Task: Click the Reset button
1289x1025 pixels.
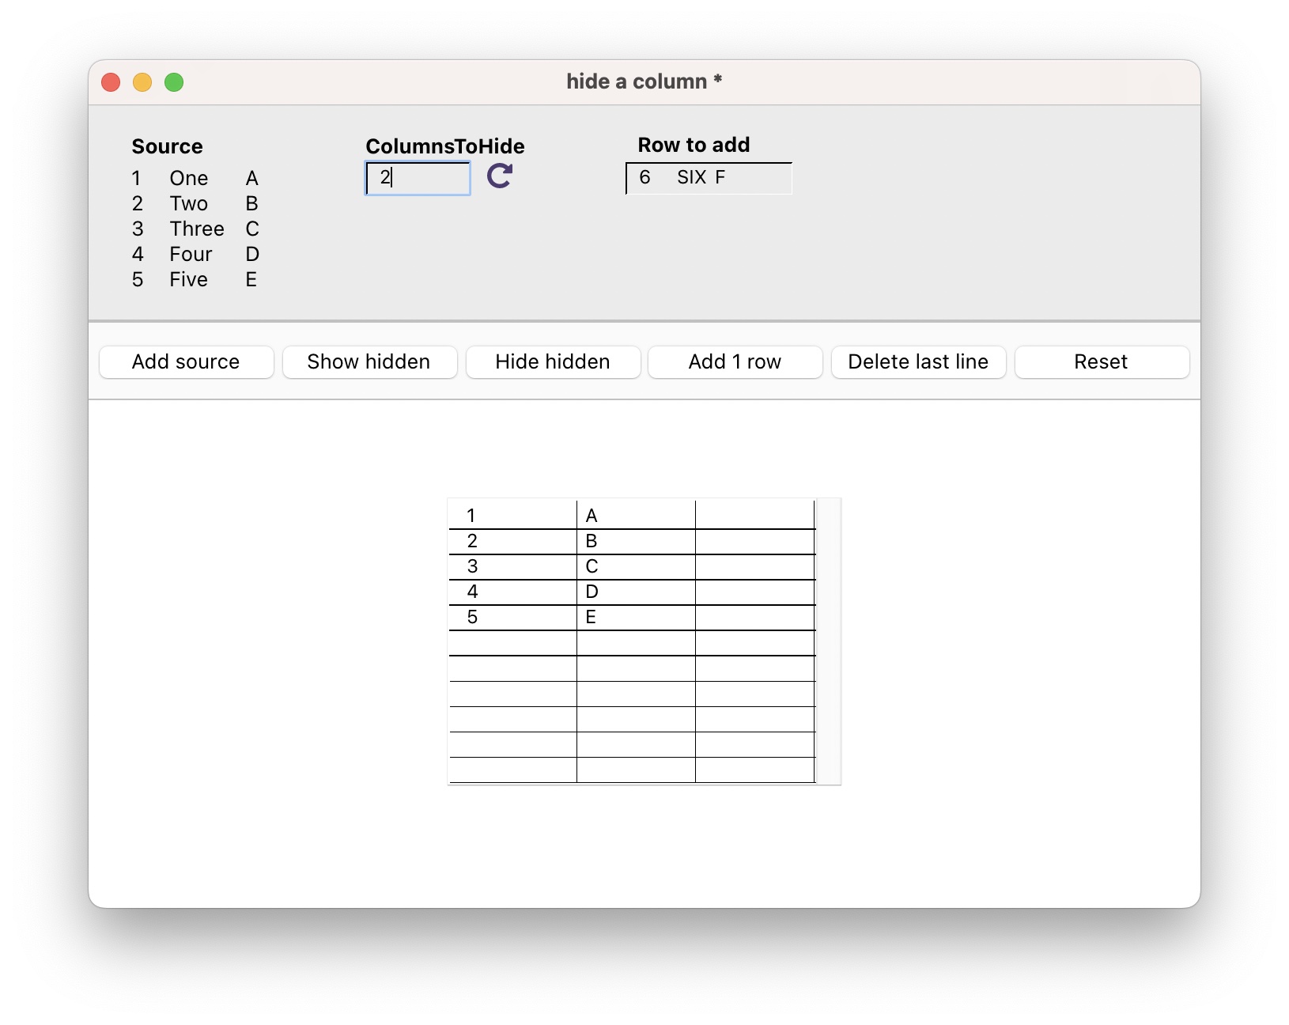Action: (x=1101, y=362)
